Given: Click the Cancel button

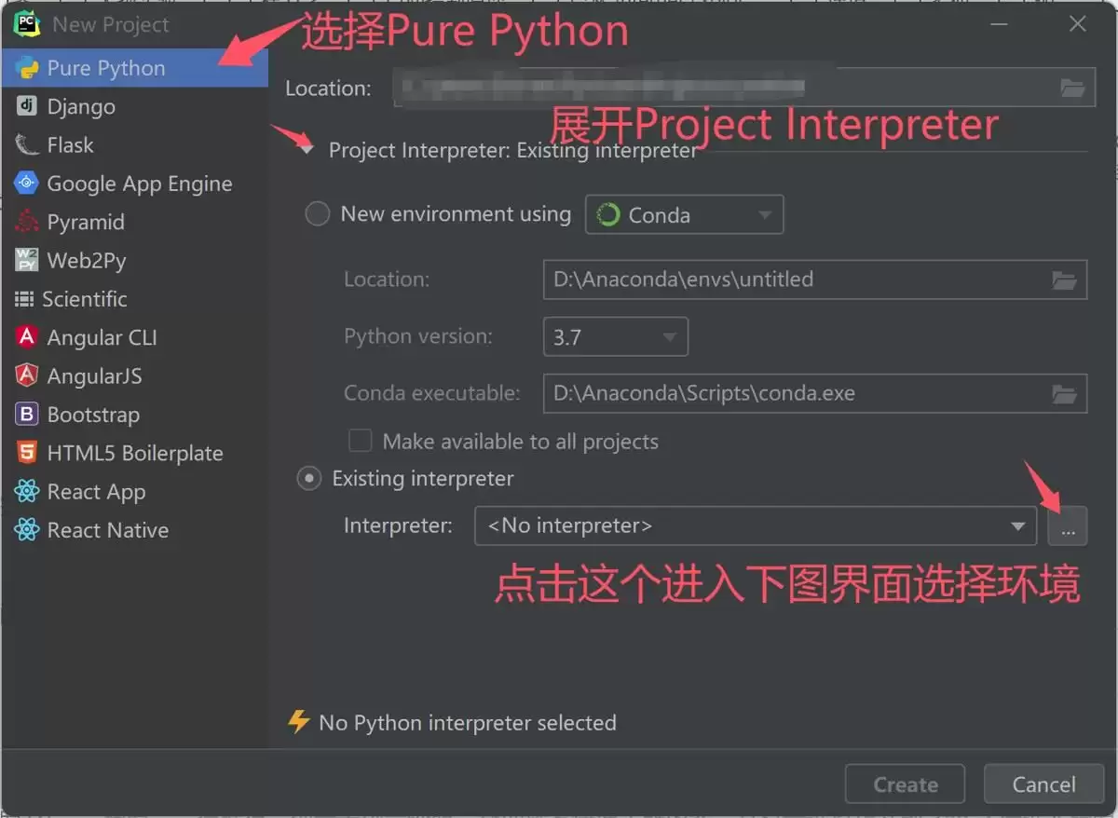Looking at the screenshot, I should tap(1044, 784).
